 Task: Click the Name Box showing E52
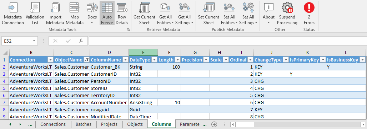17,41
